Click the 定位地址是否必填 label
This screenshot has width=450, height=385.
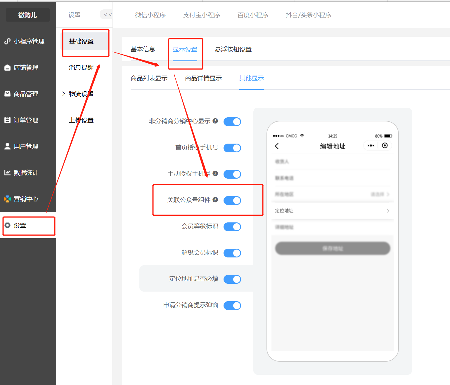[194, 279]
